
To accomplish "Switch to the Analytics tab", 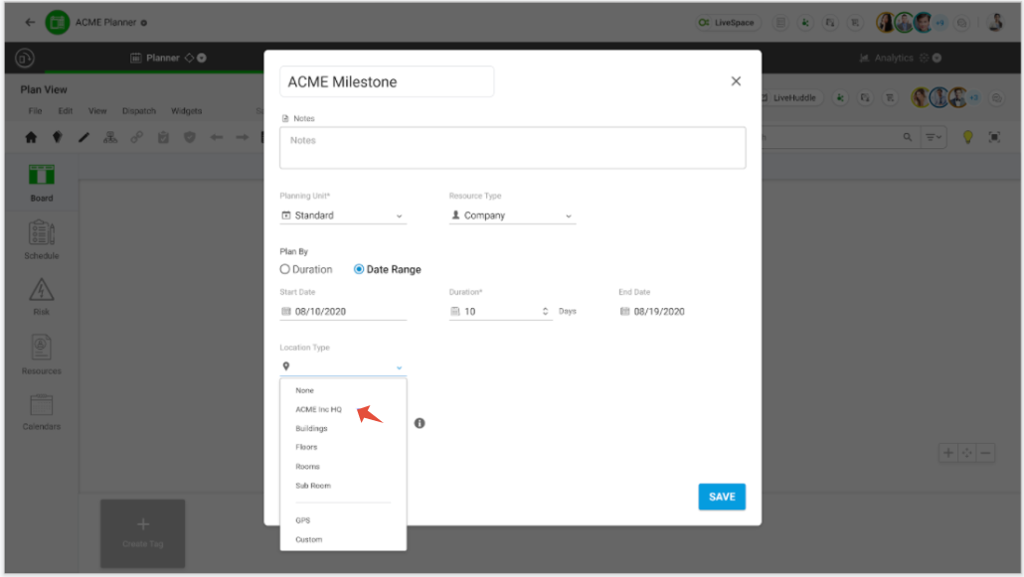I will click(x=894, y=58).
